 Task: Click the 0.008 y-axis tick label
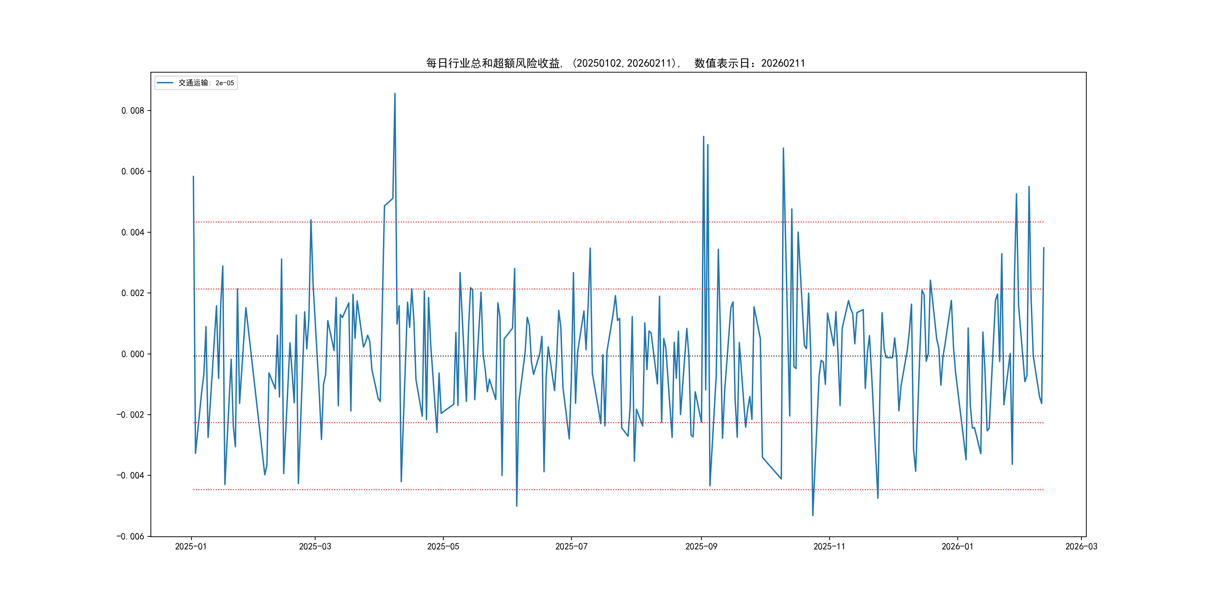coord(133,111)
